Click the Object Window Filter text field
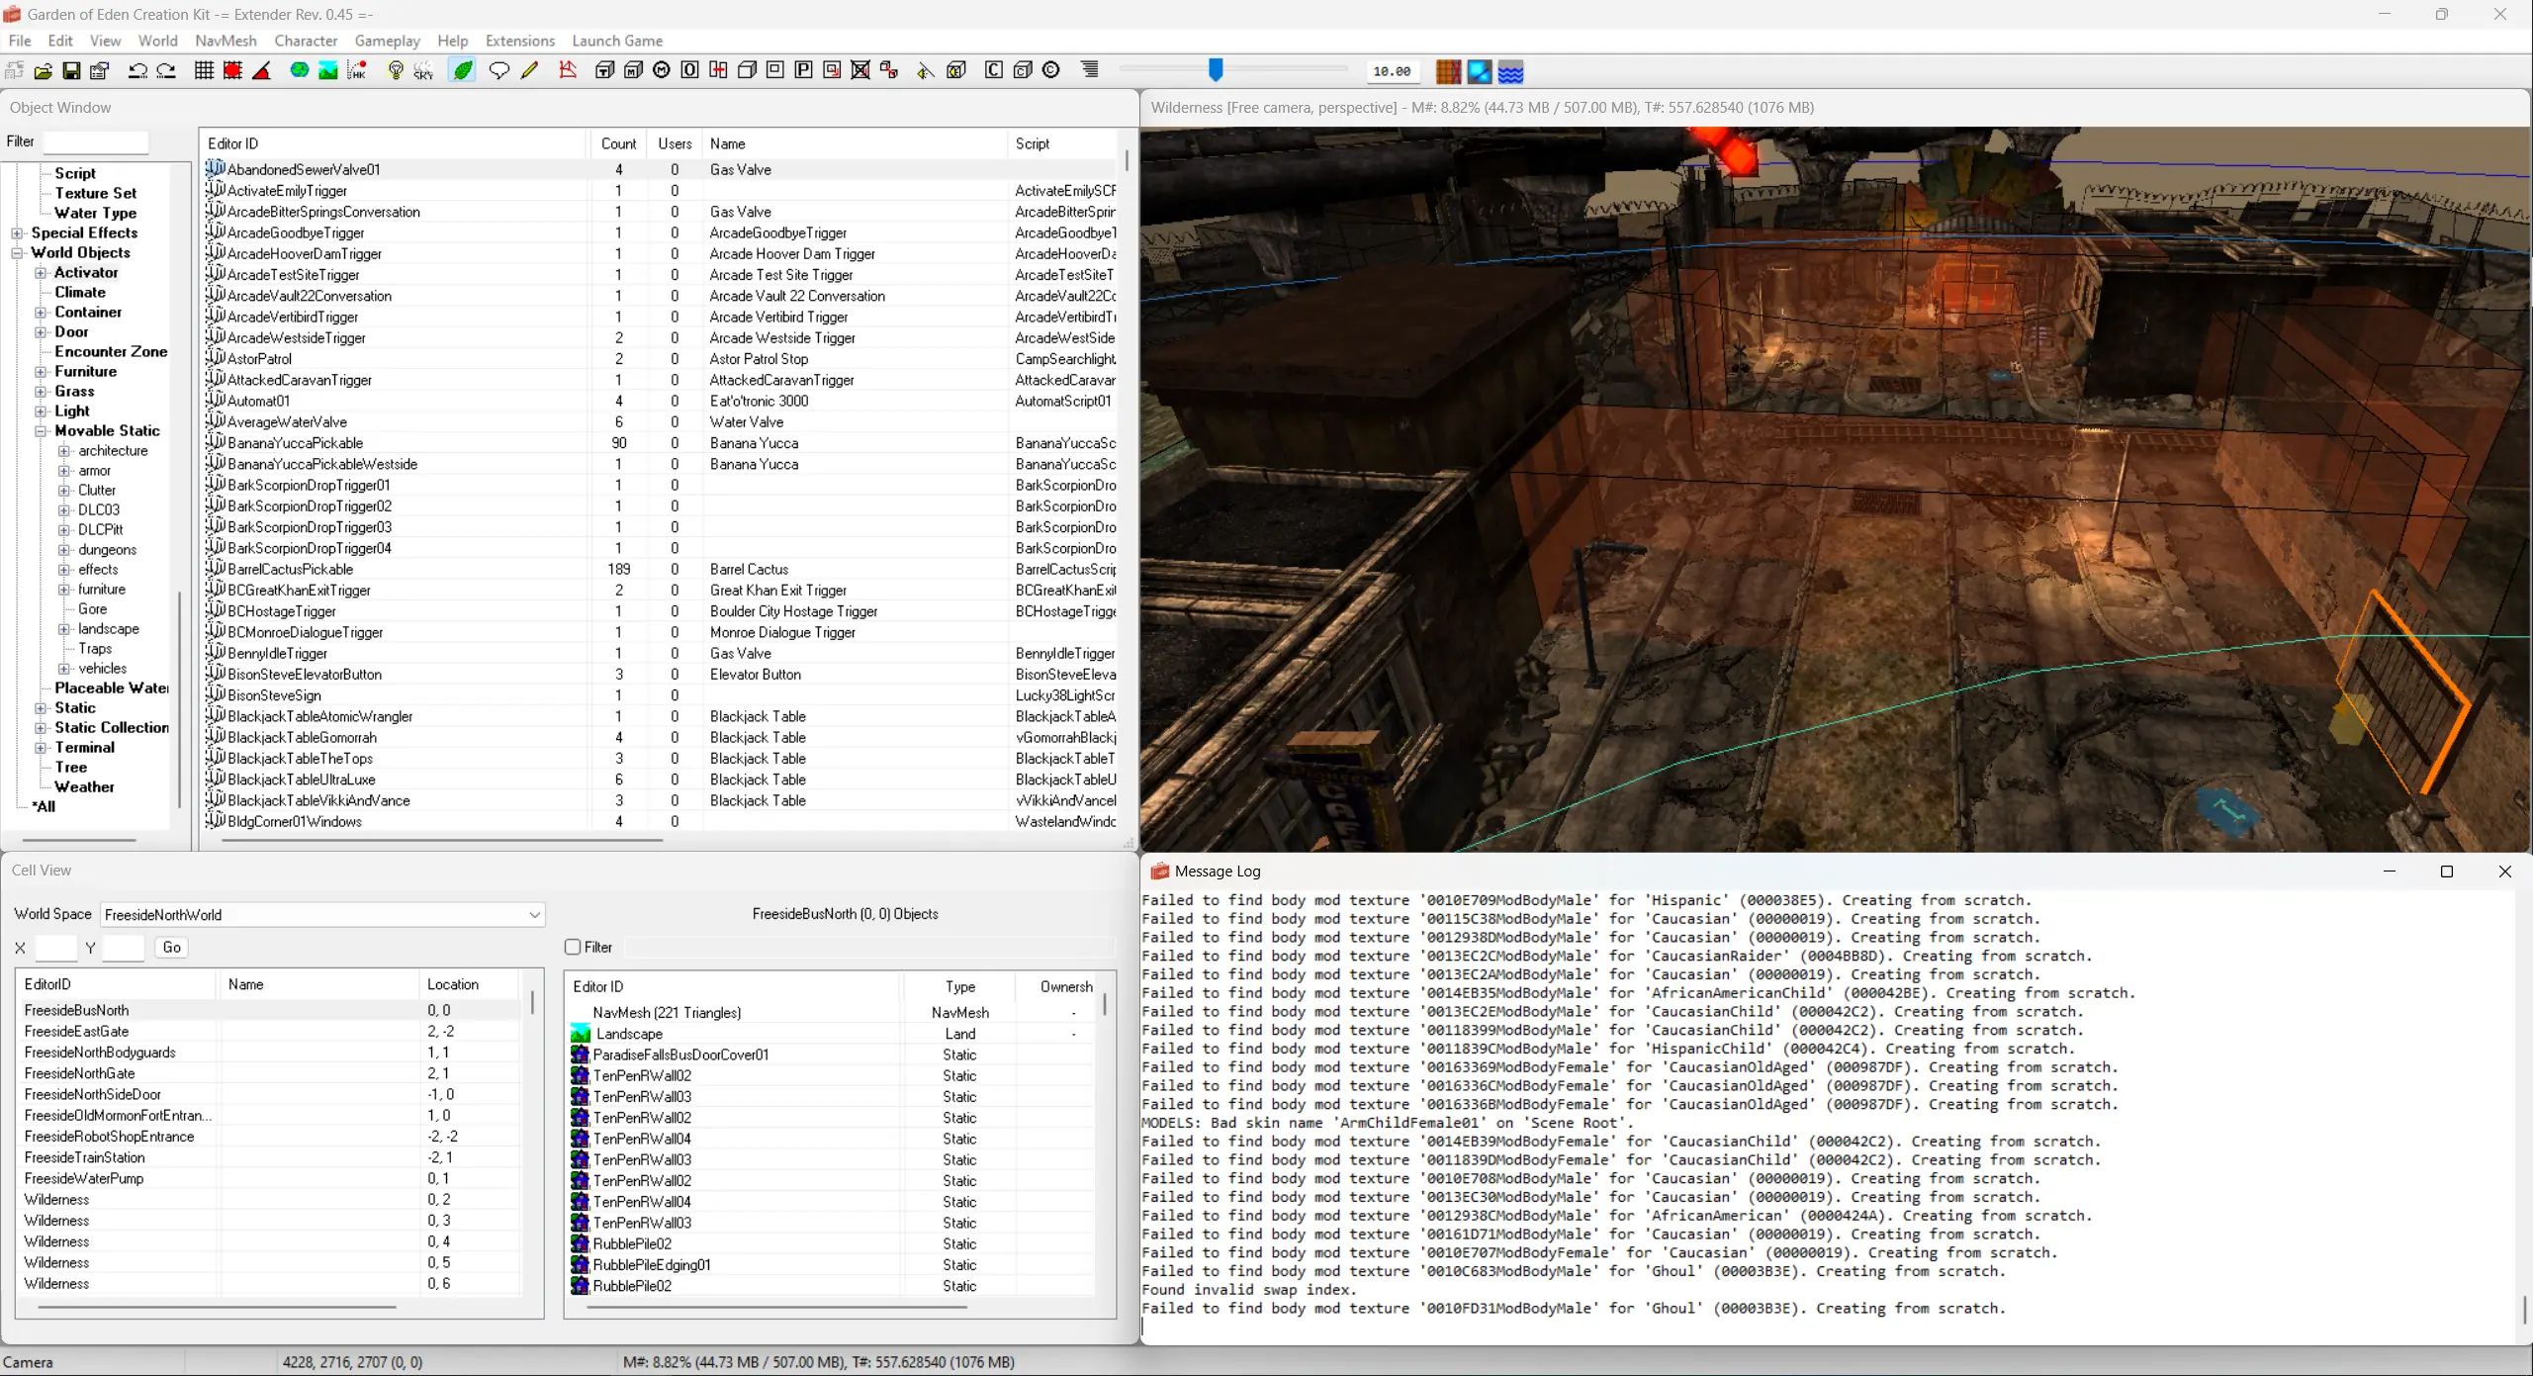Screen dimensions: 2533x1376 [96, 142]
